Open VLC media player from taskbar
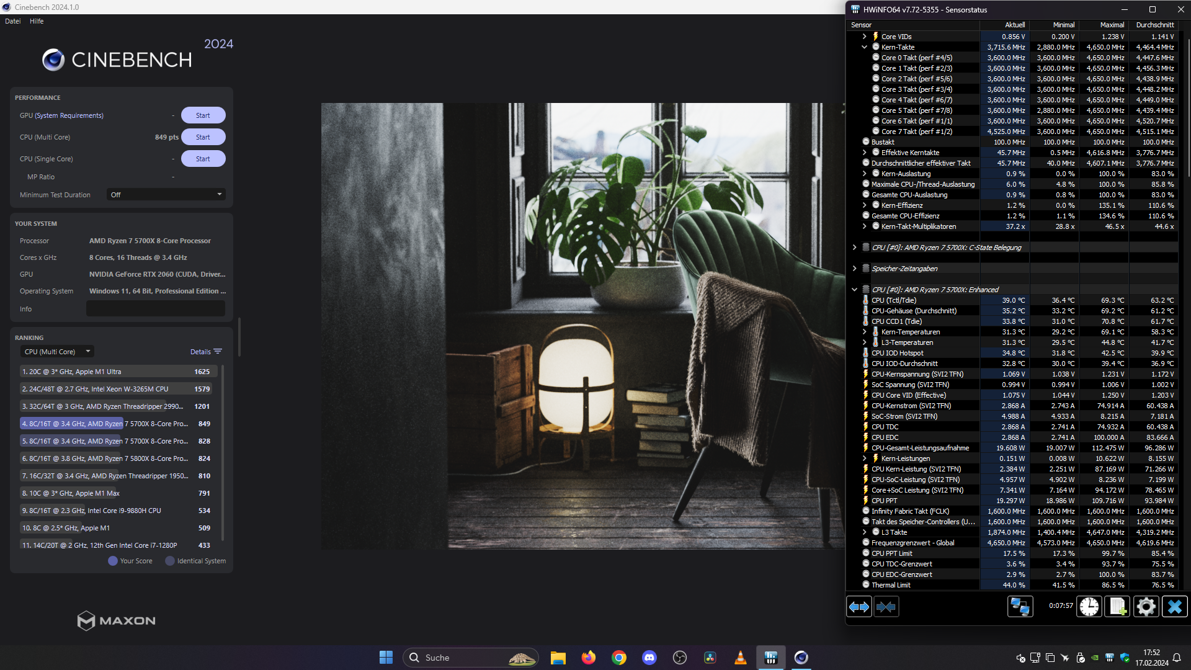The height and width of the screenshot is (670, 1191). pos(740,658)
